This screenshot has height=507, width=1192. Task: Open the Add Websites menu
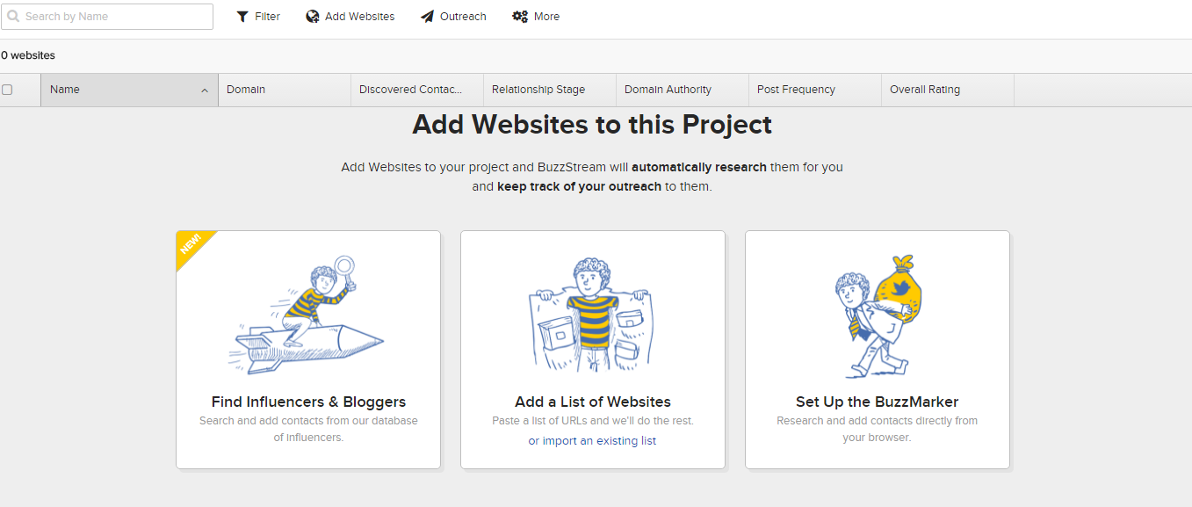350,17
